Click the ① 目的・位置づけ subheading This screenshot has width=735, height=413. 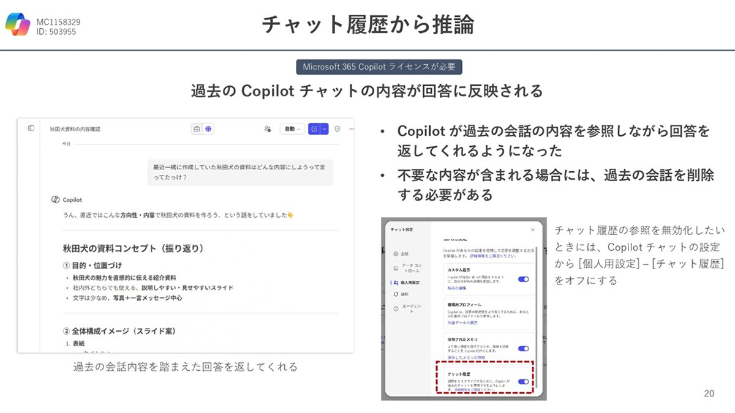92,266
